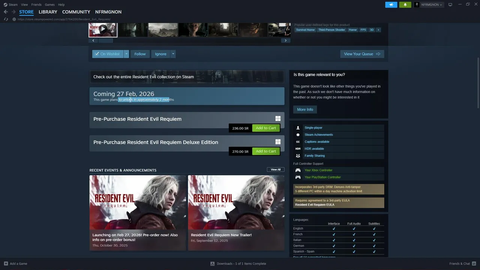
Task: Open the Games menu
Action: coord(49,4)
